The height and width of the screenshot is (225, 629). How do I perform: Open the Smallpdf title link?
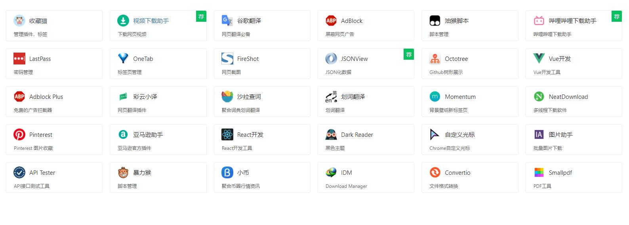(560, 172)
